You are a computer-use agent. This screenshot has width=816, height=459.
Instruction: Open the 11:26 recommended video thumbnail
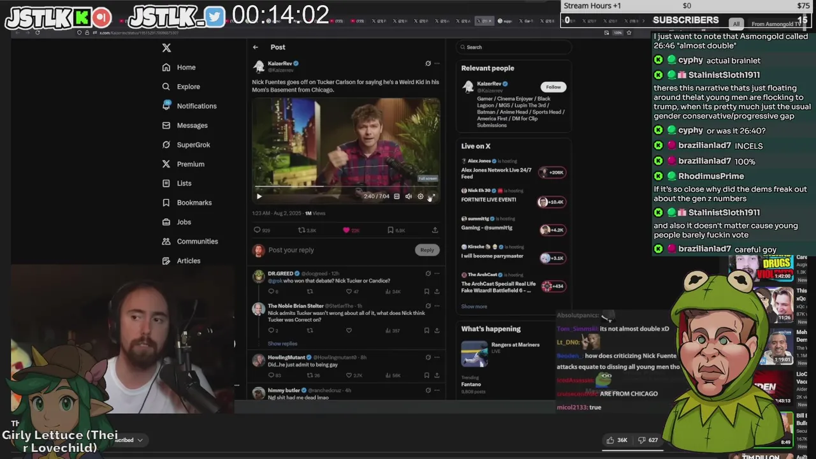[x=774, y=303]
